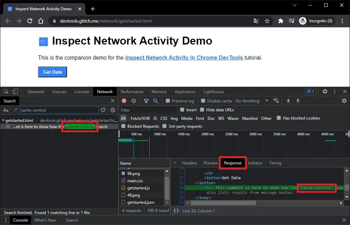Click the cache-control search input field
350x225 pixels.
pyautogui.click(x=59, y=110)
